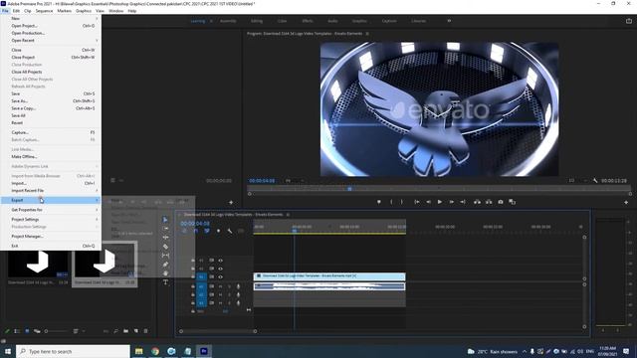Click the Mark In button
The height and width of the screenshot is (358, 637).
(391, 202)
